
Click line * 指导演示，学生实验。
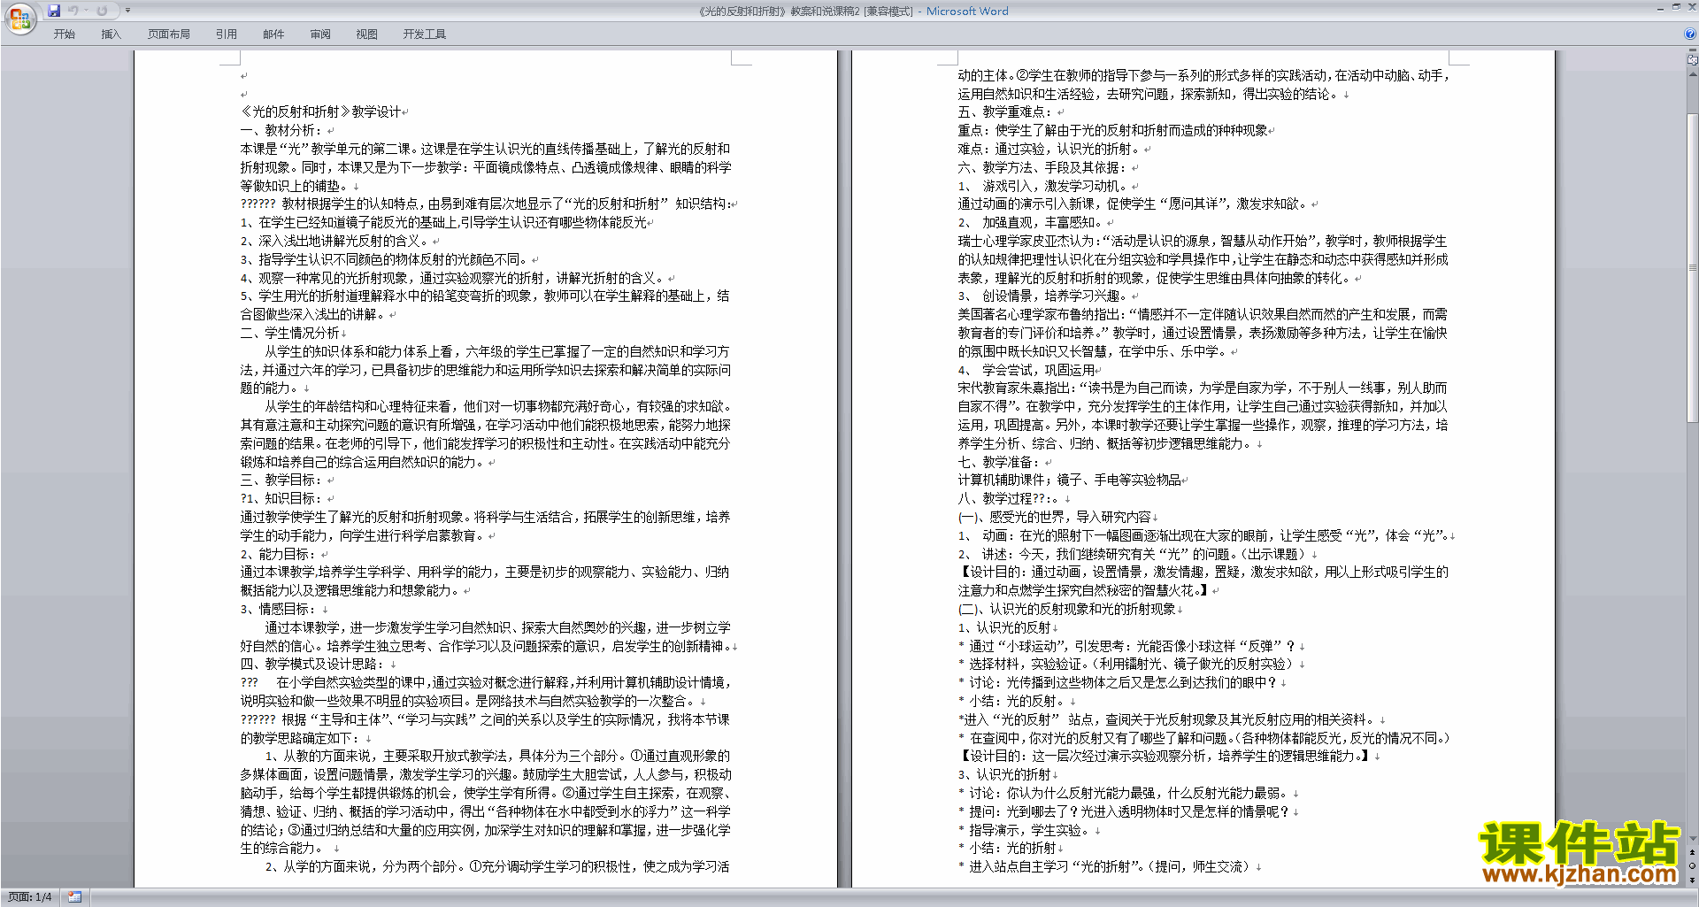pos(1026,830)
